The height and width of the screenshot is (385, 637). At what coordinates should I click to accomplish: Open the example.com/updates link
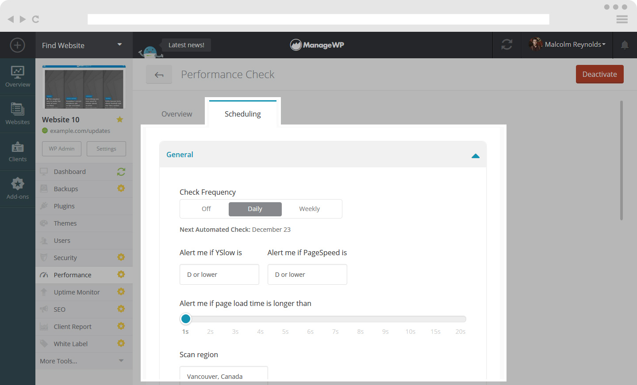(x=80, y=131)
